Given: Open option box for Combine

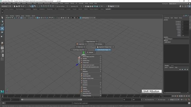Looking at the screenshot, I should point(101,83).
